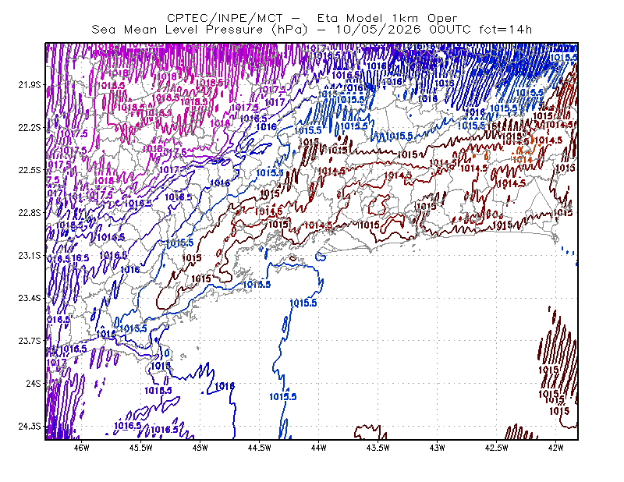624x482 pixels.
Task: Click the 23.7S latitude axis label
Action: coord(29,341)
